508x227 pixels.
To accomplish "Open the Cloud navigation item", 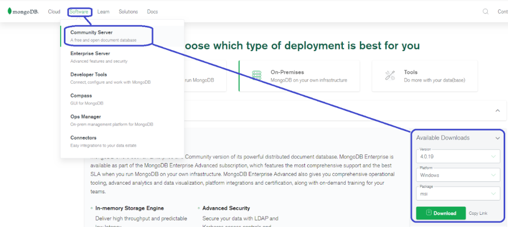I will 54,12.
